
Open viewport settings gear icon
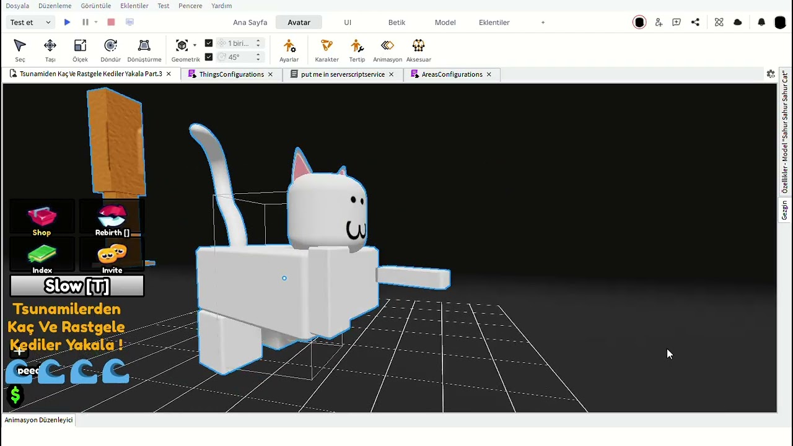click(771, 74)
